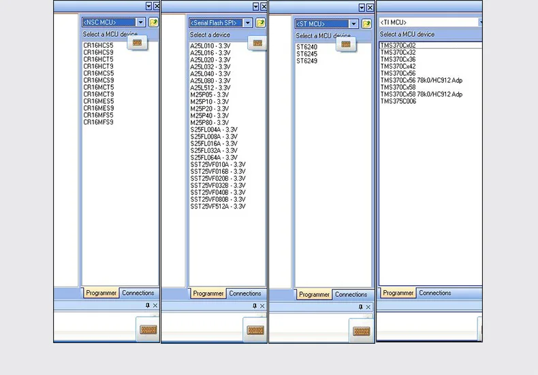The width and height of the screenshot is (538, 375).
Task: Open folder icon beside NSC MCU dropdown
Action: (153, 22)
